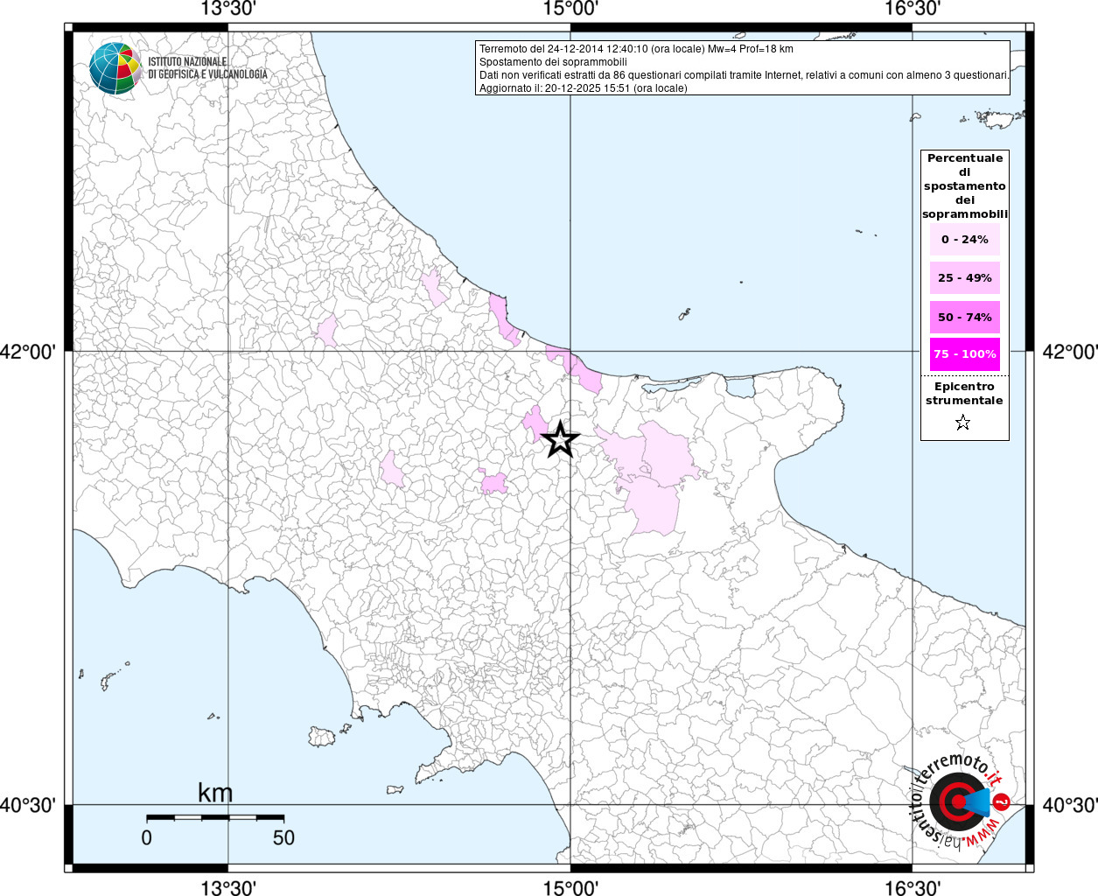Click the 'km' label above the scale bar
Image resolution: width=1098 pixels, height=896 pixels.
click(x=215, y=793)
